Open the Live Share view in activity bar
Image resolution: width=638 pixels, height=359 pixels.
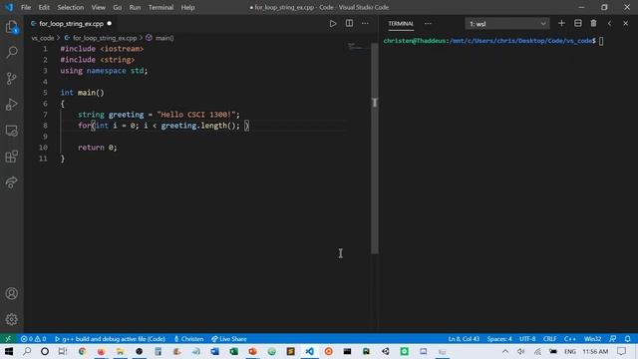12,182
